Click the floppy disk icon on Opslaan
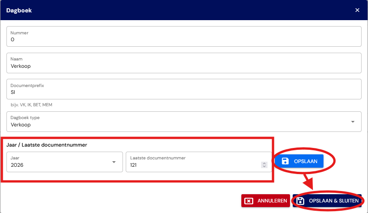Viewport: 368px width, 213px height. pos(285,161)
